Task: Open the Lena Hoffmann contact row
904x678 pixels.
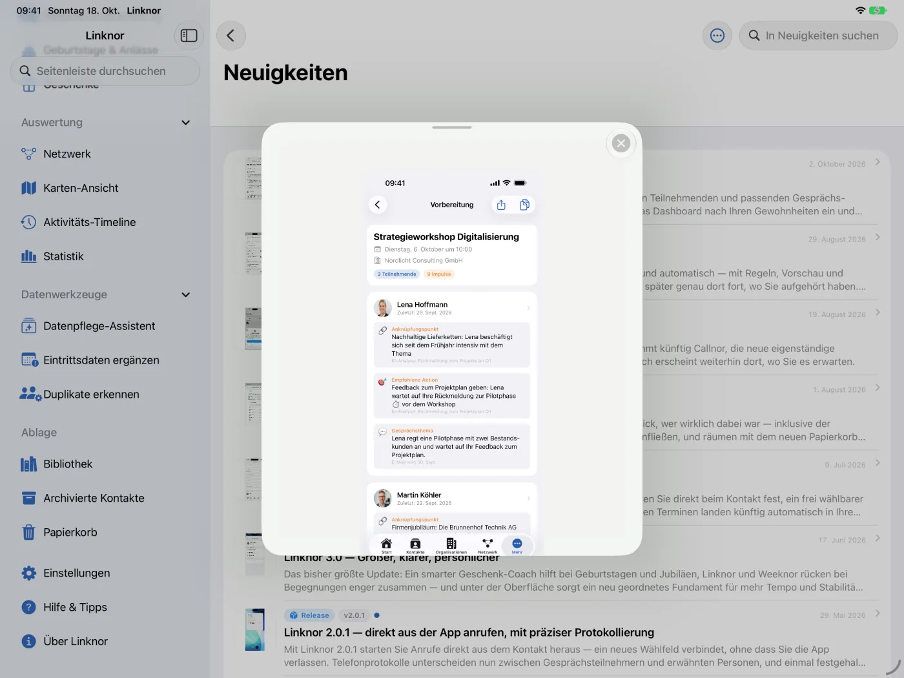Action: (452, 308)
